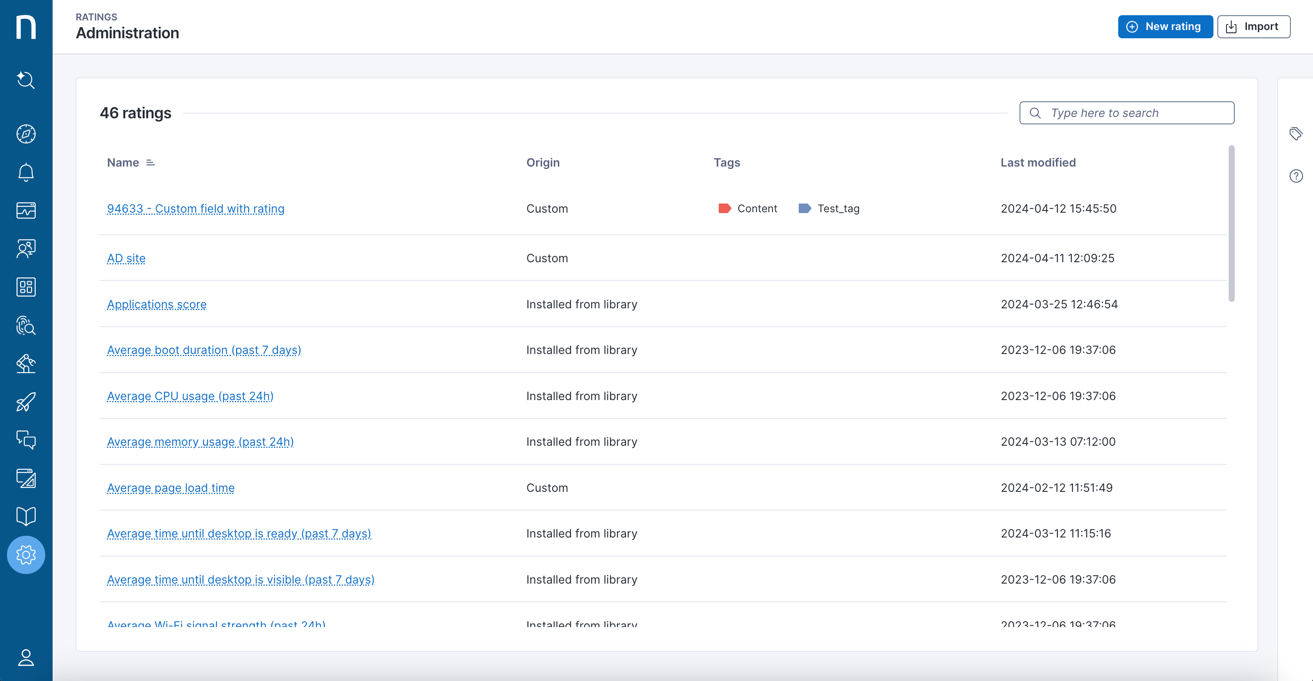Open the alerts bell icon

[x=26, y=172]
